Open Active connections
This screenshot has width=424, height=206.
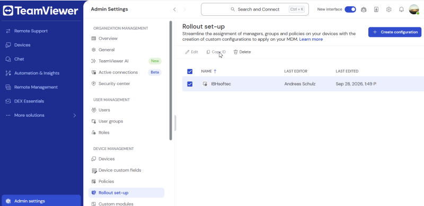118,72
